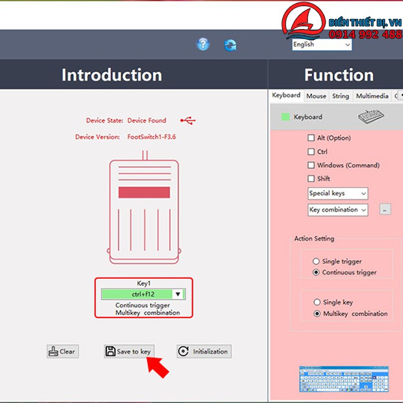
Task: Select the Single trigger radio button
Action: click(316, 261)
